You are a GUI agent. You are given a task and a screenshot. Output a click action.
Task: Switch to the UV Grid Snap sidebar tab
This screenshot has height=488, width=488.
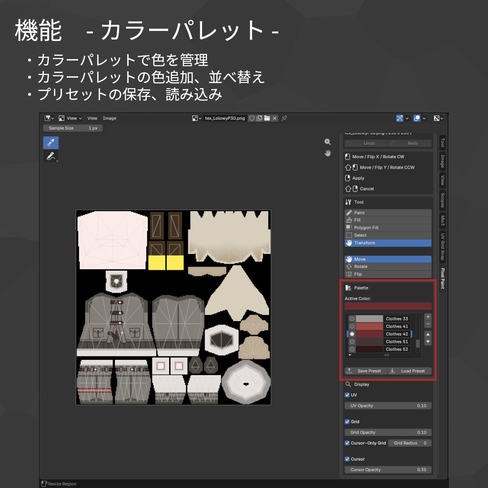[x=442, y=246]
